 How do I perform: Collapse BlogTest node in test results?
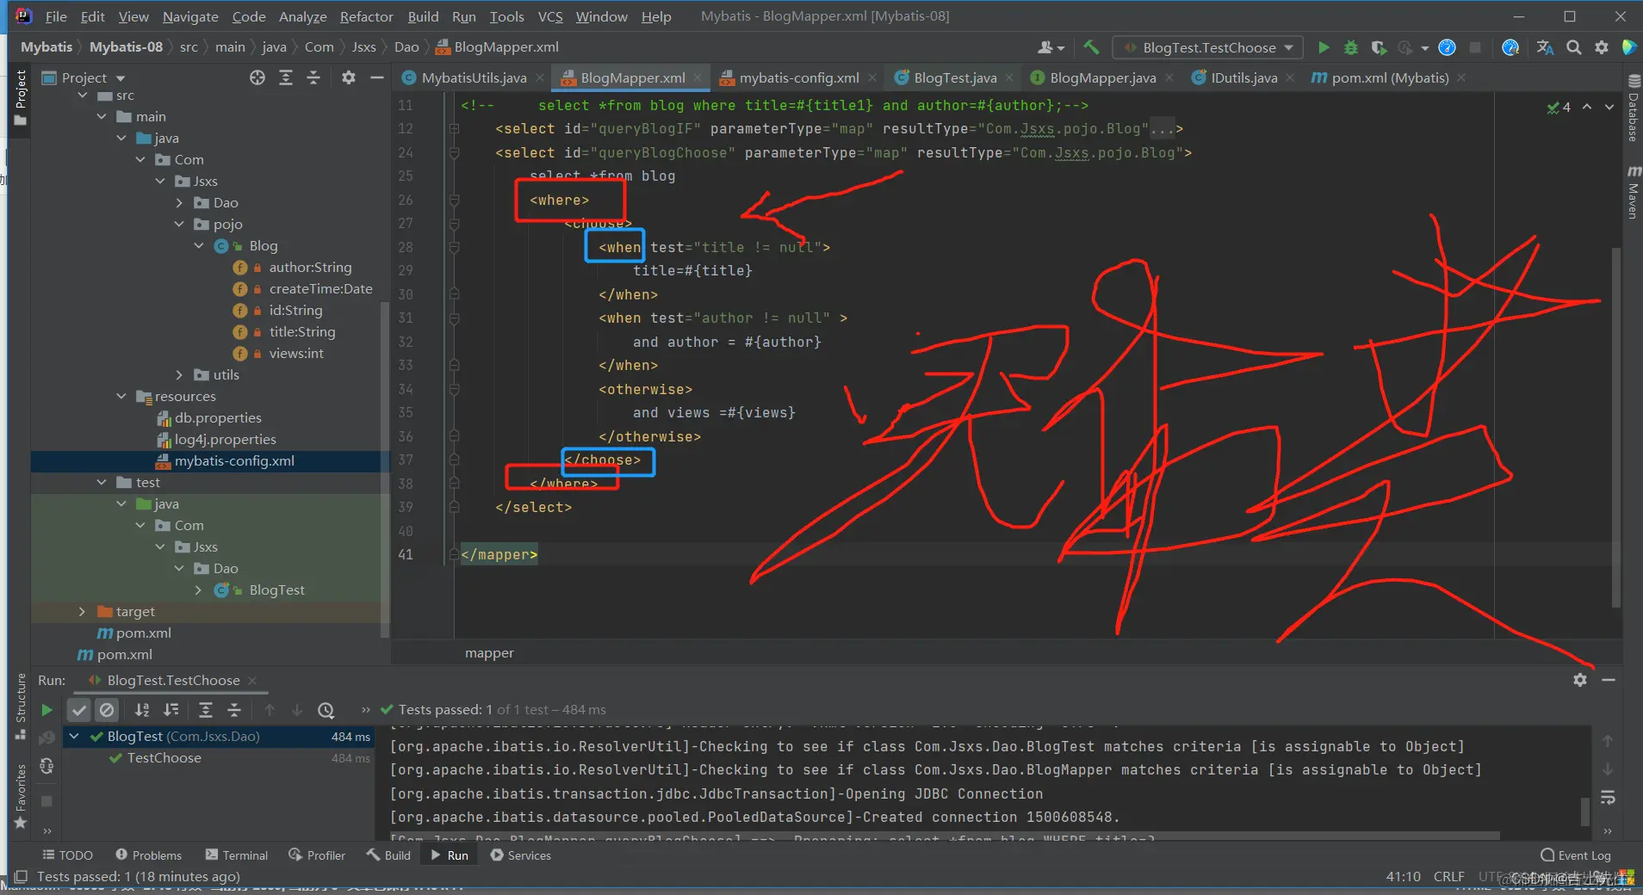[x=74, y=736]
